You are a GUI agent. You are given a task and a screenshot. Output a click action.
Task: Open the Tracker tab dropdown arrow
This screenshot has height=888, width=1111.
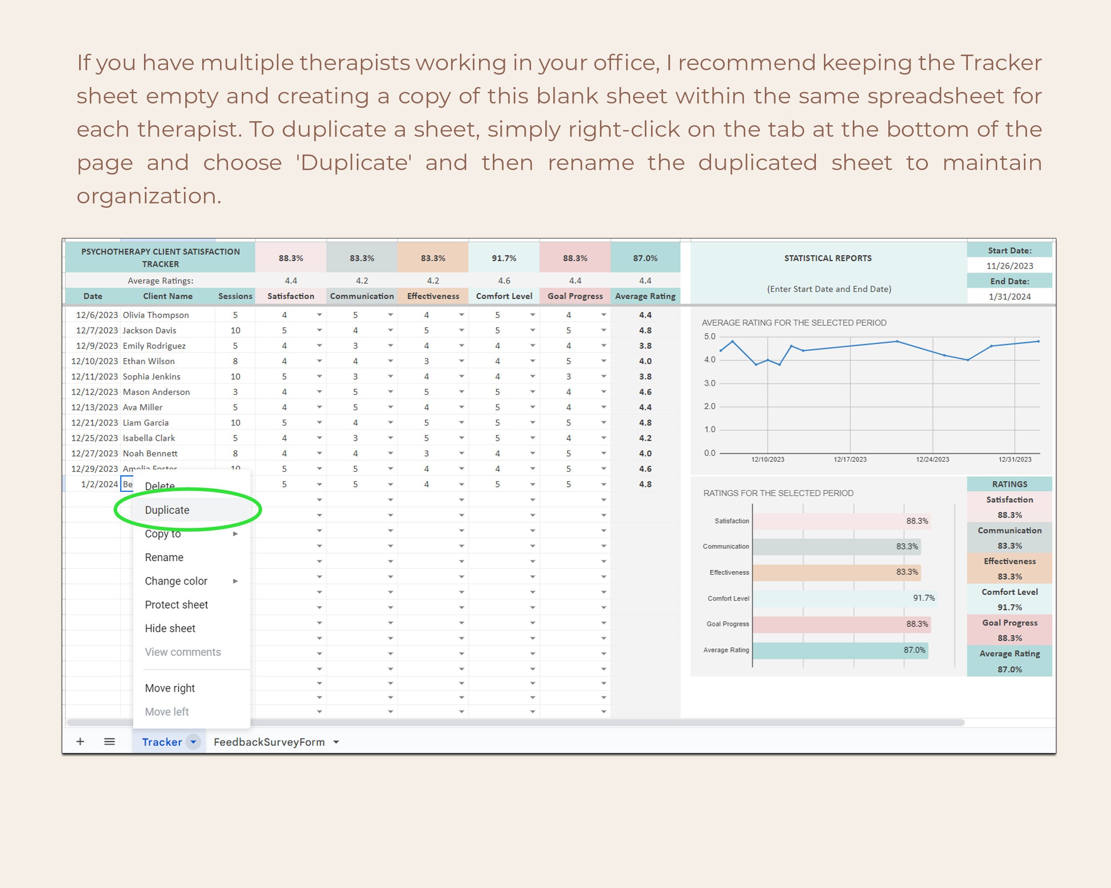[194, 742]
